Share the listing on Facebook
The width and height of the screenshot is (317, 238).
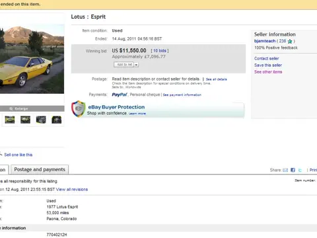(293, 170)
